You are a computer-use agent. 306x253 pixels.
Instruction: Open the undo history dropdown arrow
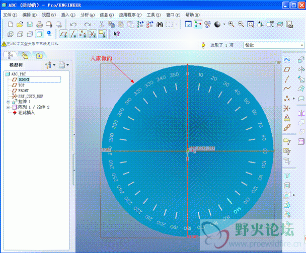(x=80, y=24)
